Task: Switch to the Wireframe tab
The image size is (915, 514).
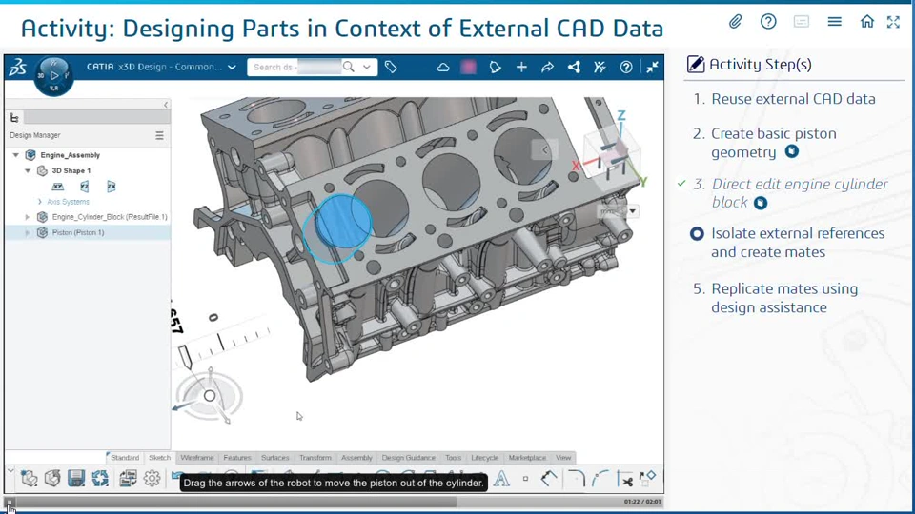Action: (197, 458)
